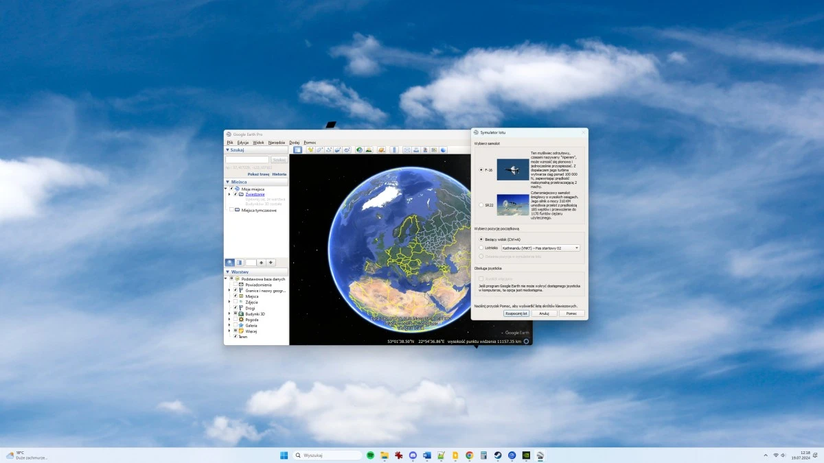Click the Add Placemark pin icon

[311, 150]
